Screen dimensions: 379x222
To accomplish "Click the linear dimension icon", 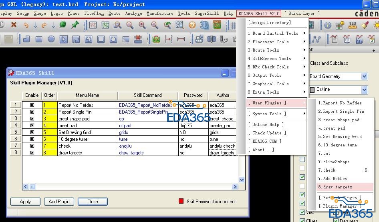I will 181,39.
